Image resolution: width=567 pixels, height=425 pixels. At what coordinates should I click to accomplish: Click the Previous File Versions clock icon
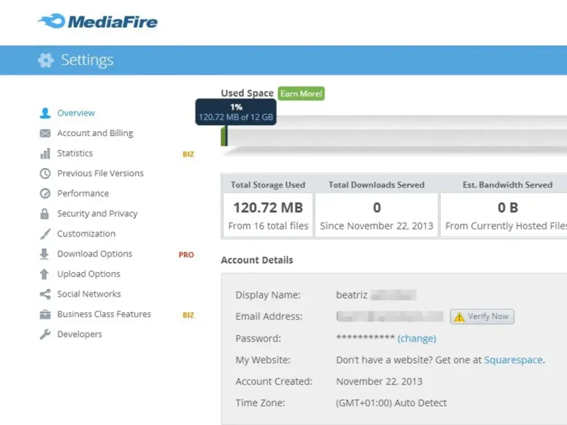tap(45, 174)
